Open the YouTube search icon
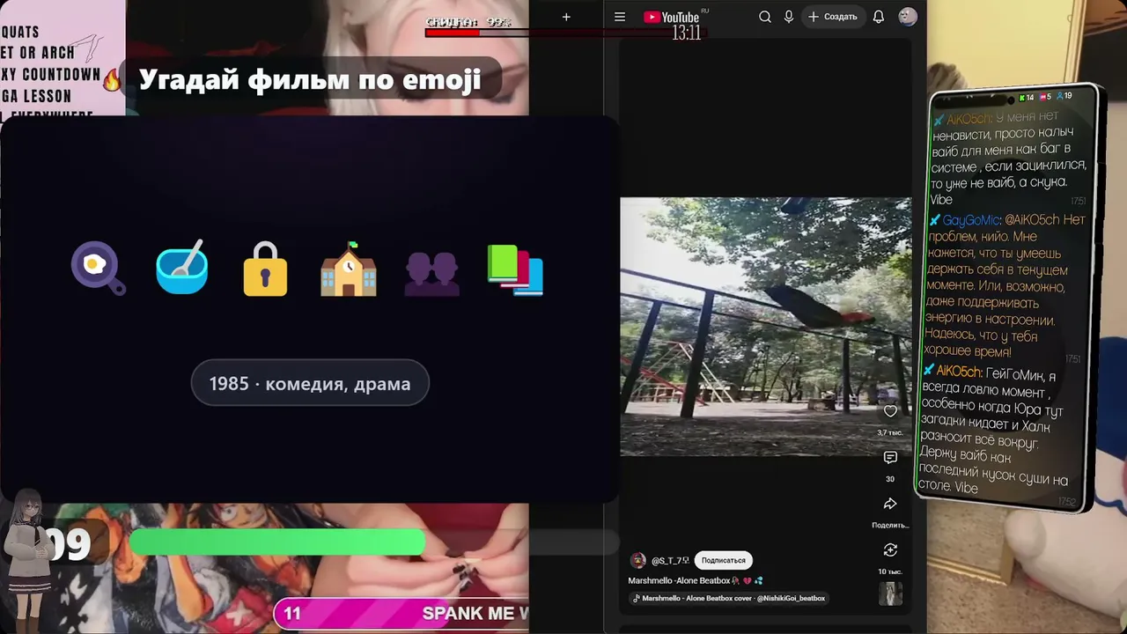This screenshot has width=1127, height=634. point(765,17)
